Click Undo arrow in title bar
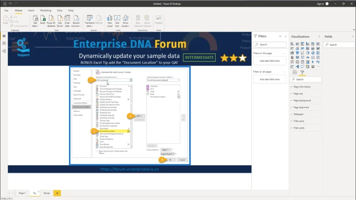 (10, 4)
